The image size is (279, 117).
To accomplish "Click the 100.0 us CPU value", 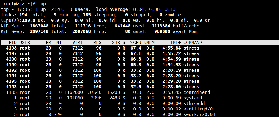I will (x=29, y=20).
